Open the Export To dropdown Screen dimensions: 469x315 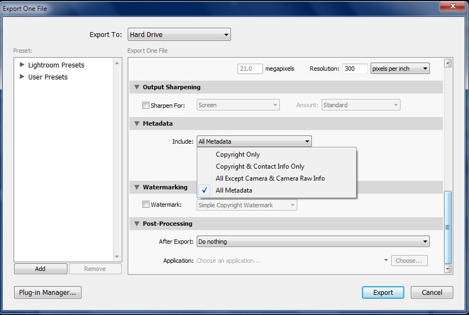click(179, 35)
